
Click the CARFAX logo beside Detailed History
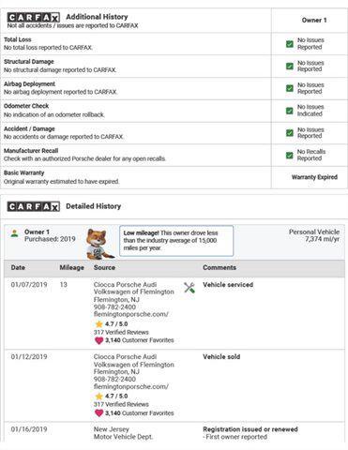[x=34, y=206]
